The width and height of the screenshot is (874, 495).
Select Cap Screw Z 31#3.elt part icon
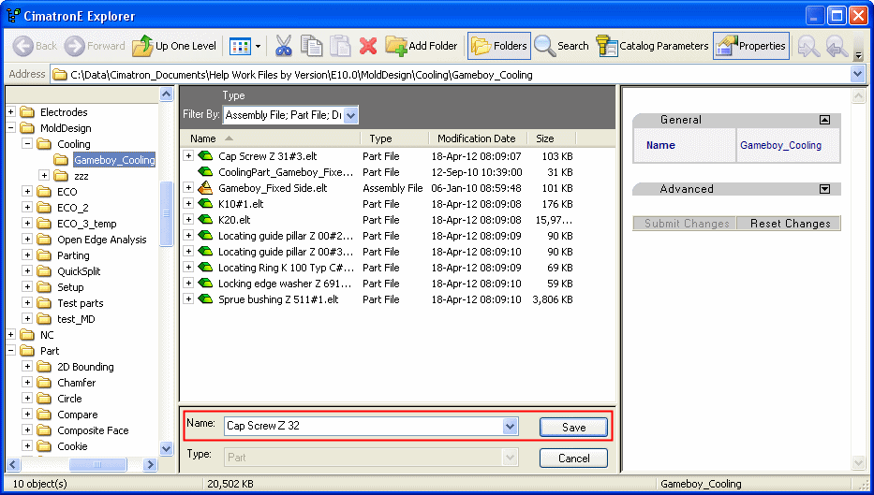206,156
